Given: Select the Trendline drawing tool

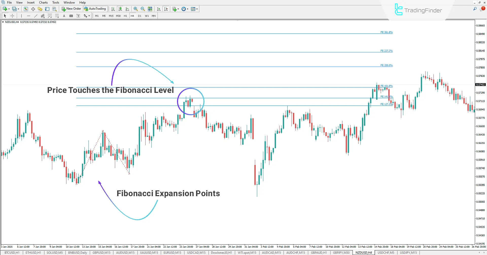Looking at the screenshot, I should (x=36, y=16).
